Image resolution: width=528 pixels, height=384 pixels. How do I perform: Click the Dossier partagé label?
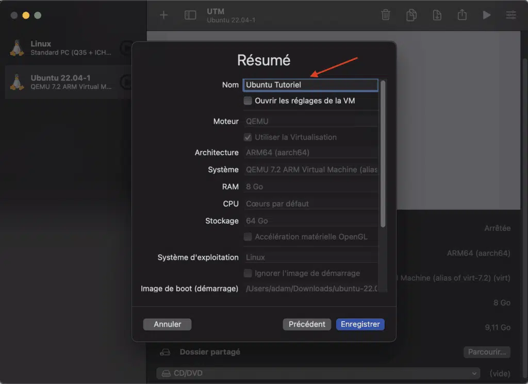coord(210,352)
